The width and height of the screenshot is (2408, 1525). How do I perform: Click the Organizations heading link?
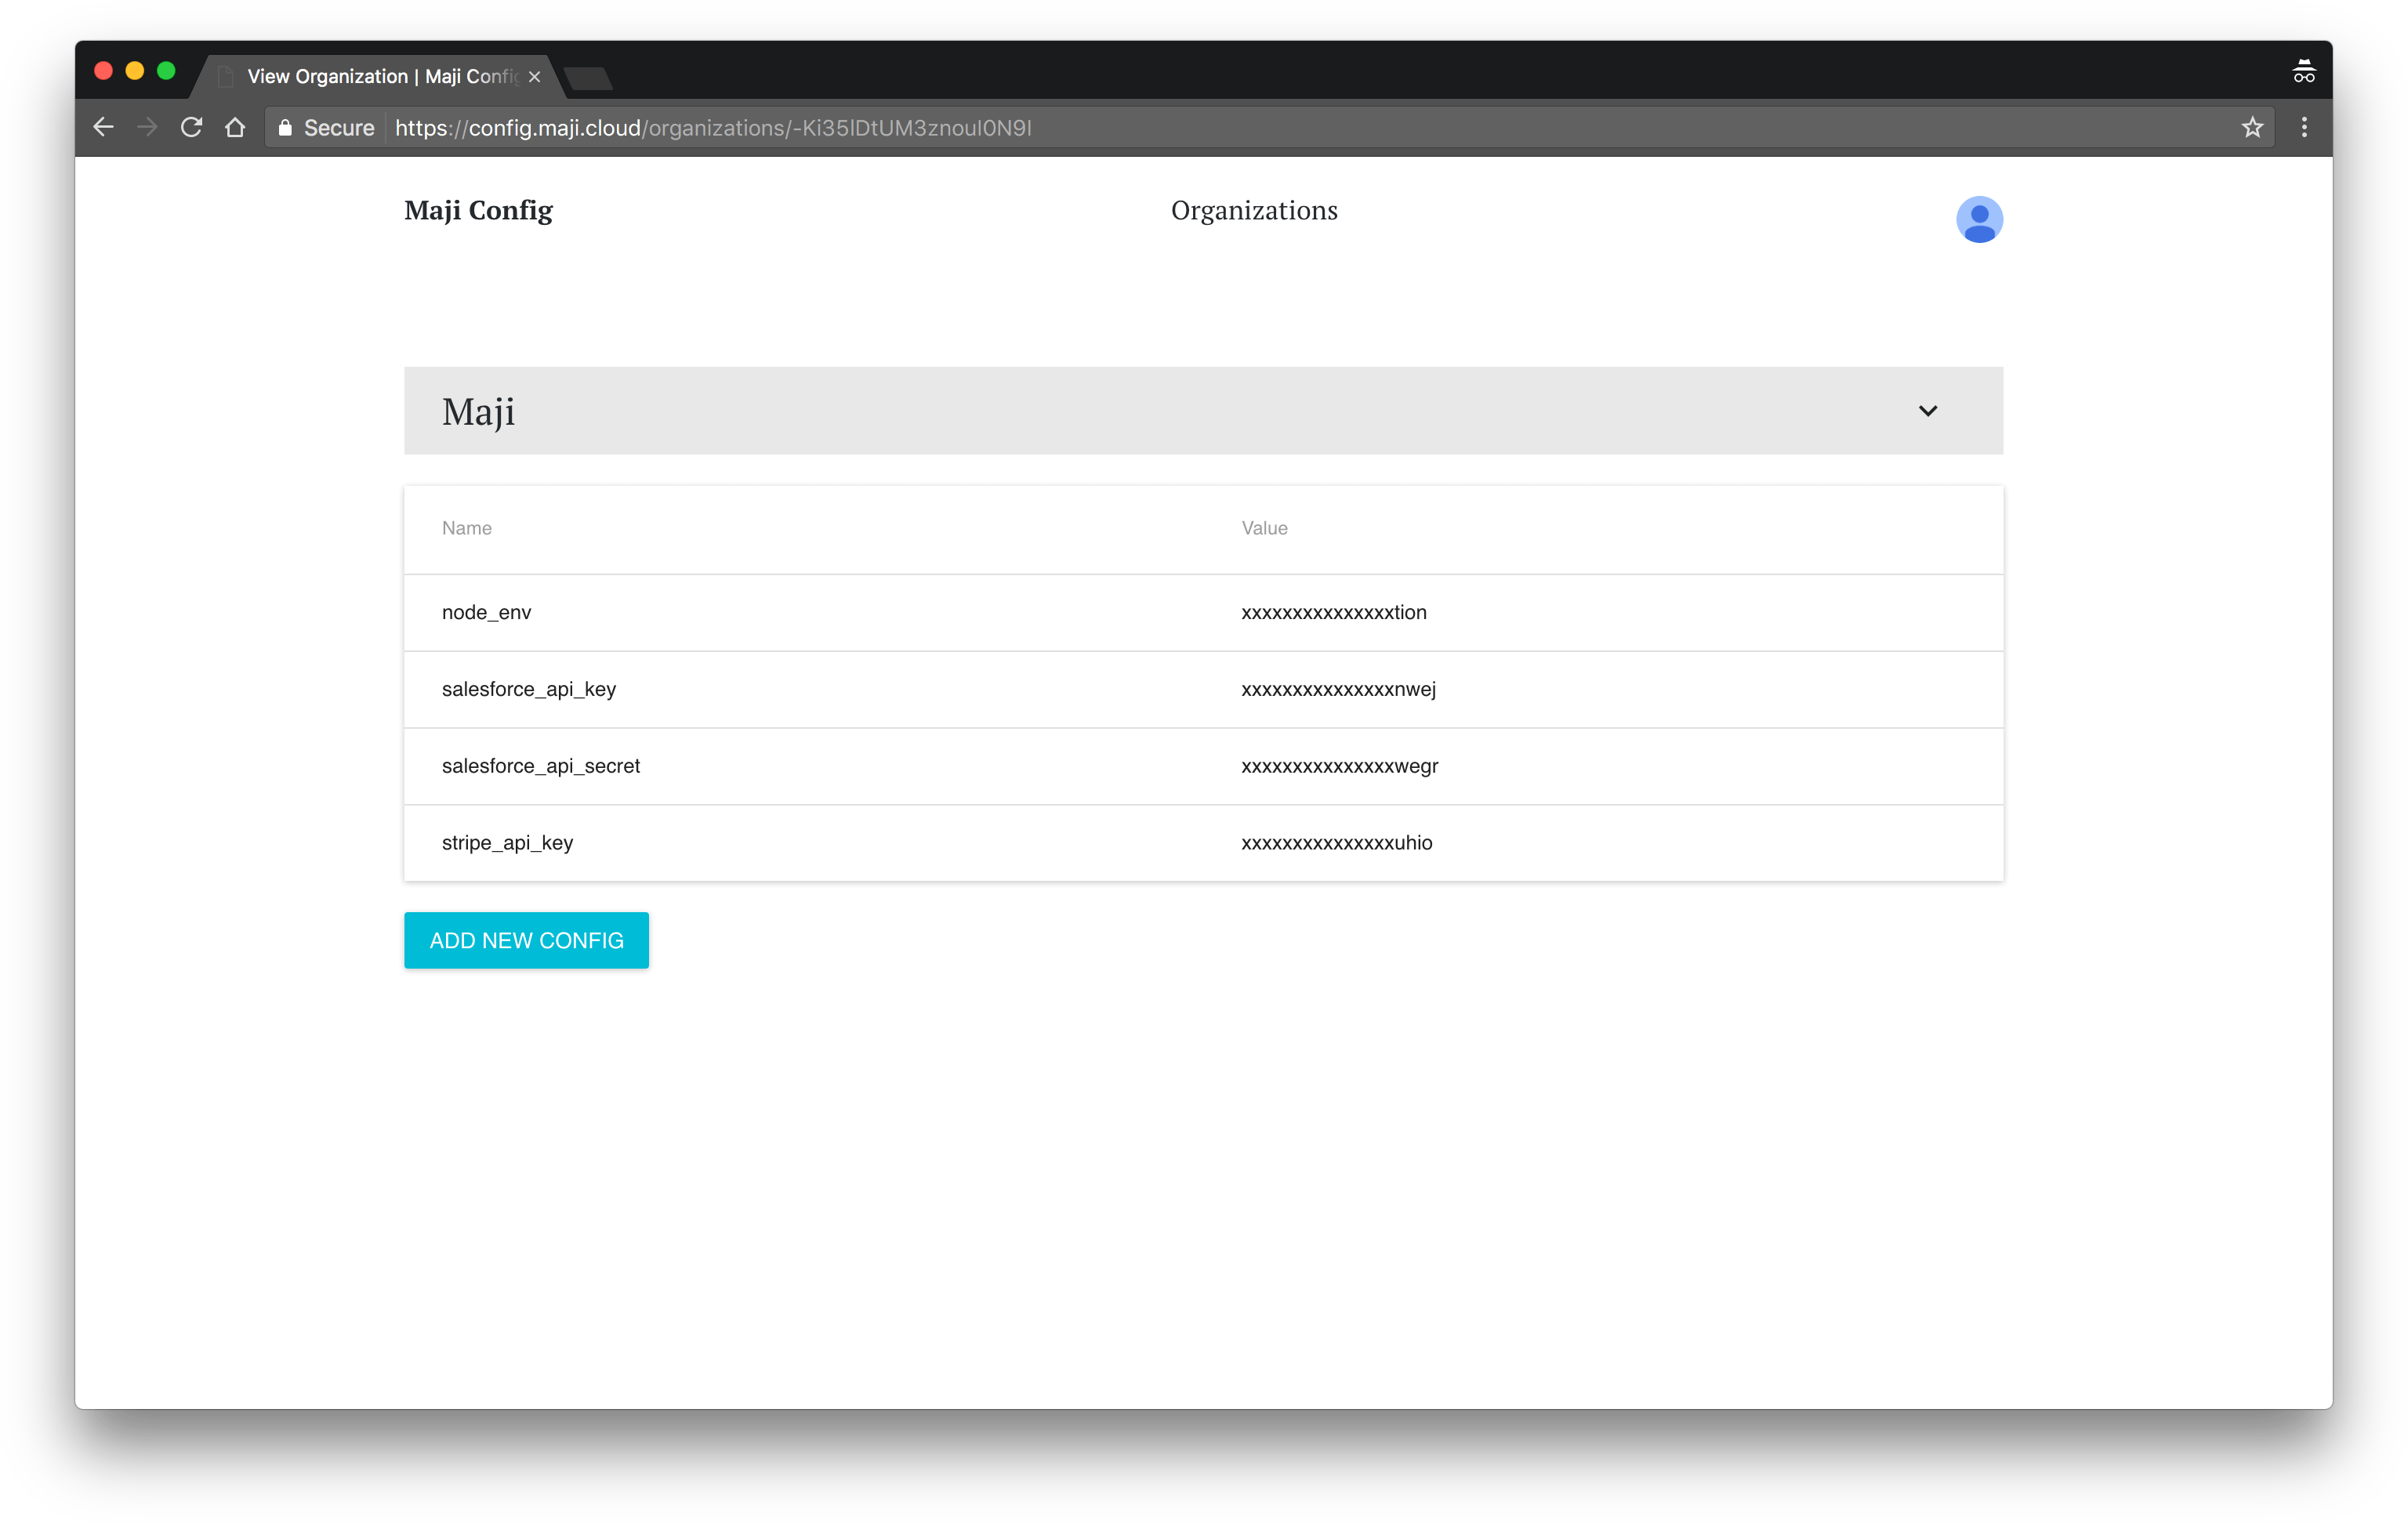coord(1254,210)
